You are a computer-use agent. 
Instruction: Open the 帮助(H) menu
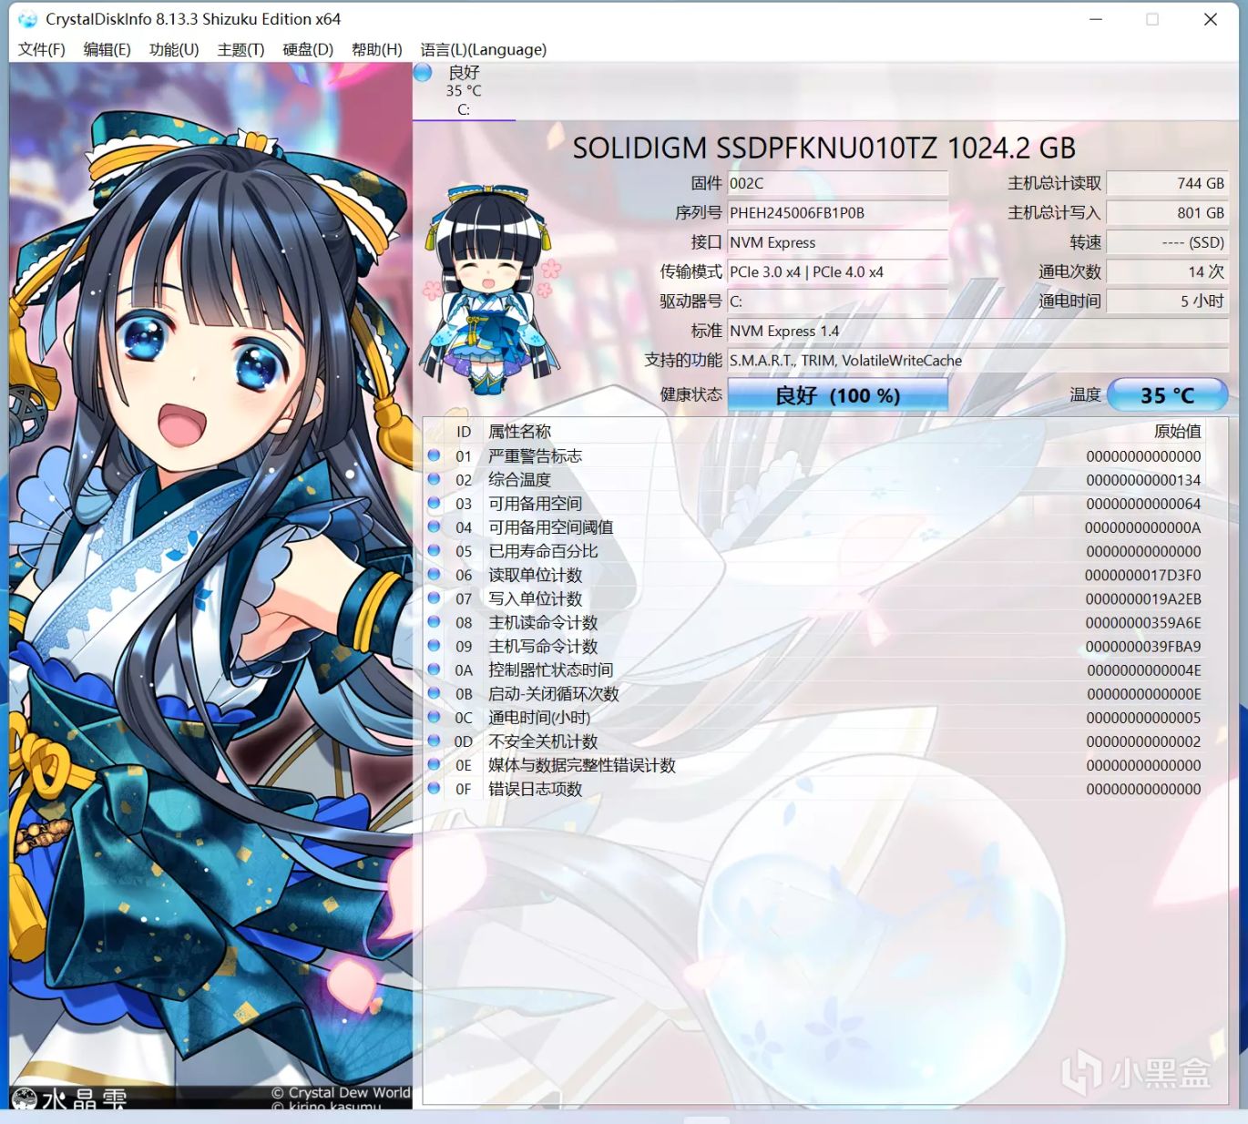tap(377, 49)
